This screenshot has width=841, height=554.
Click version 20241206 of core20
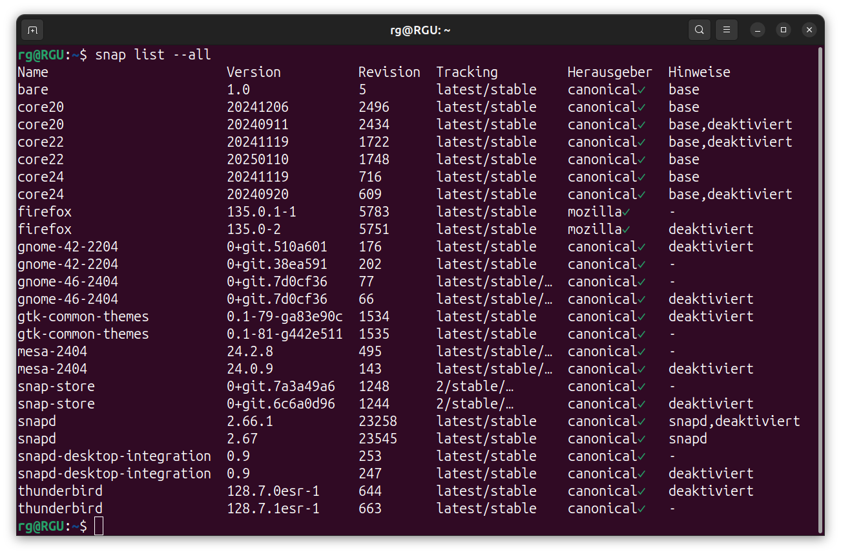coord(258,107)
